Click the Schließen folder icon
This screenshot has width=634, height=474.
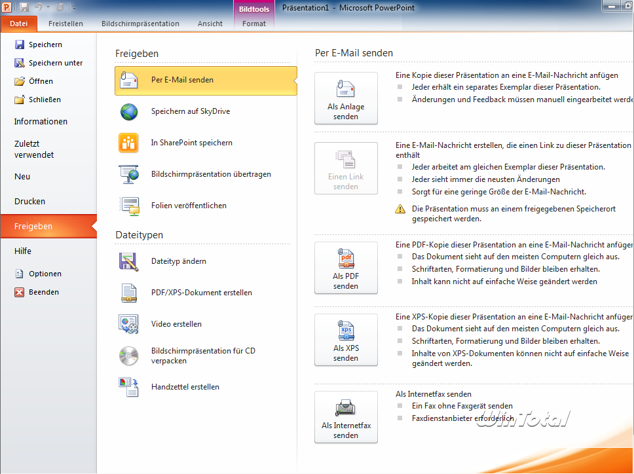pyautogui.click(x=20, y=100)
